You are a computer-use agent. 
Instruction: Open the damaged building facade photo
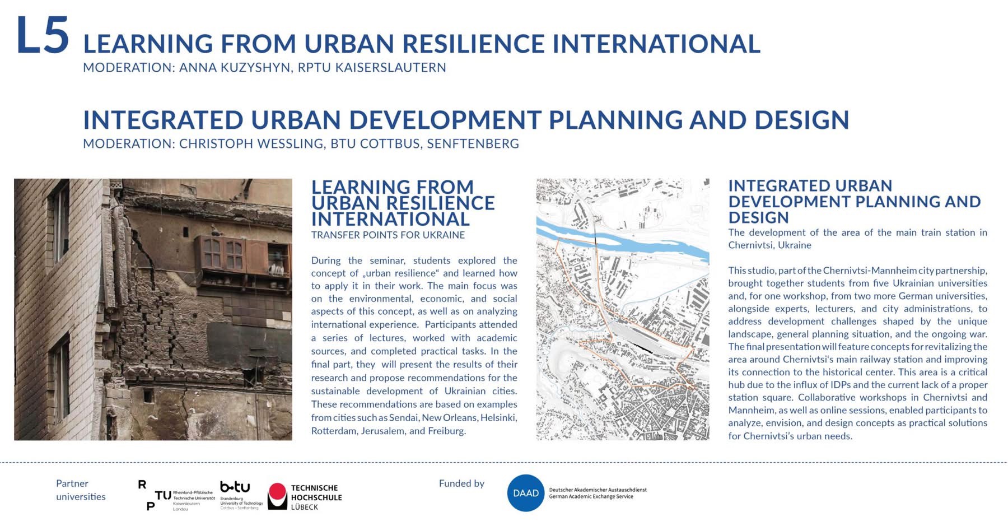click(x=153, y=309)
